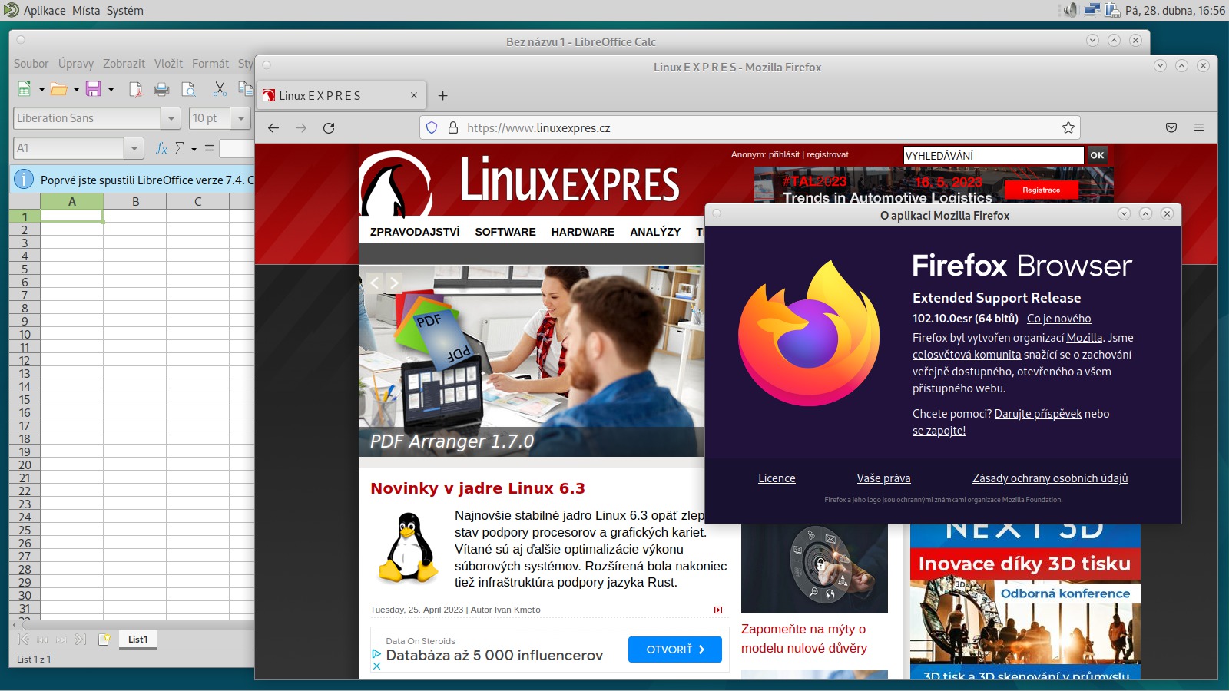The height and width of the screenshot is (691, 1229).
Task: Click the OK search button on website
Action: click(1097, 155)
